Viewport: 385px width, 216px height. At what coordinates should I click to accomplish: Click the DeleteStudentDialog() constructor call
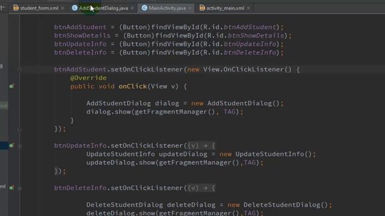[286, 205]
